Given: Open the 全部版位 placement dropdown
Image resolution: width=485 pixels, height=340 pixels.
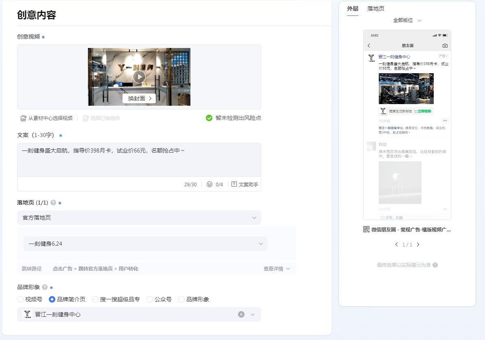Looking at the screenshot, I should (407, 20).
